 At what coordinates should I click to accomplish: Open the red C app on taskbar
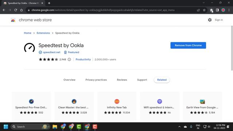(95, 127)
